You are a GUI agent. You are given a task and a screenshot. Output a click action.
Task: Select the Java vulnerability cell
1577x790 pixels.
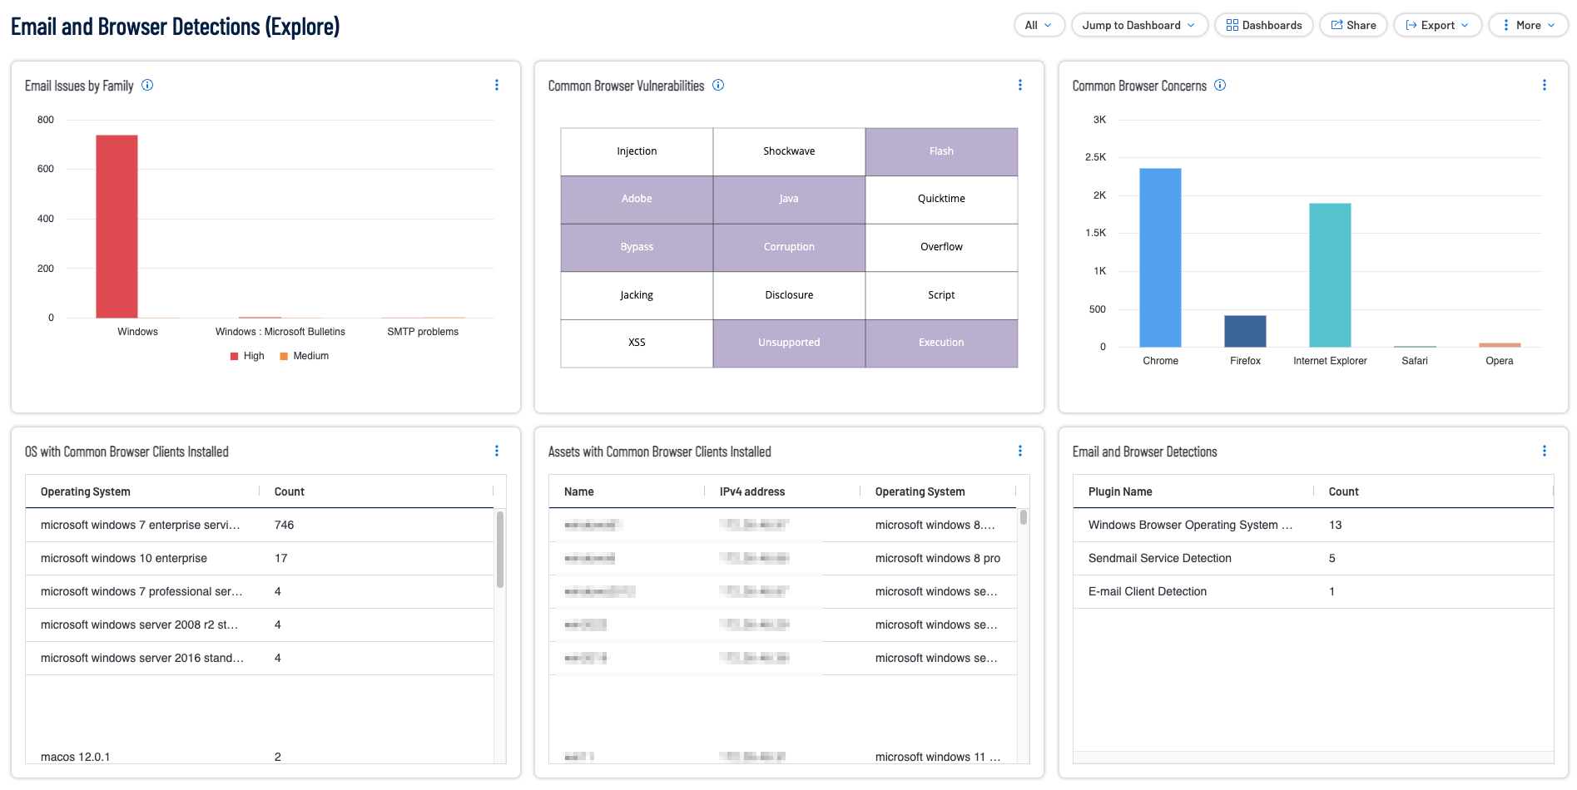[x=789, y=199]
